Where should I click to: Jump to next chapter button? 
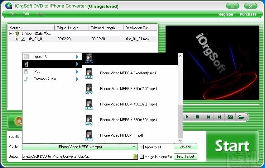tap(219, 117)
